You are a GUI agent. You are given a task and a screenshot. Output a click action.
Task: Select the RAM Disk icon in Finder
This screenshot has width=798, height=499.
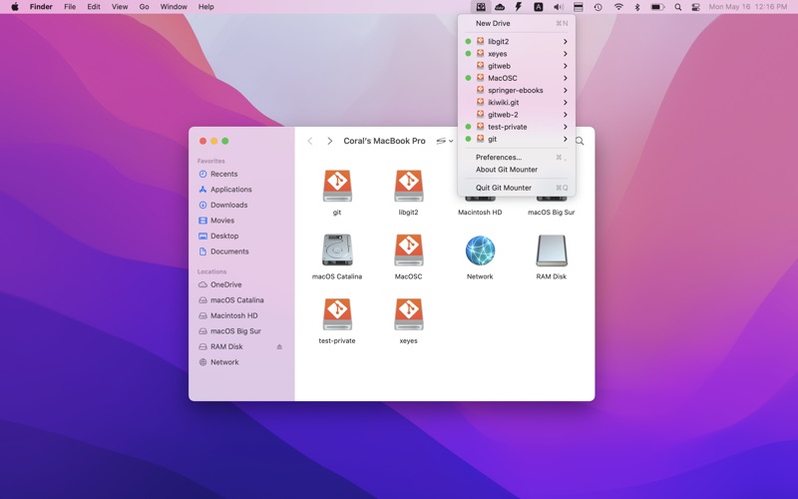(x=552, y=250)
